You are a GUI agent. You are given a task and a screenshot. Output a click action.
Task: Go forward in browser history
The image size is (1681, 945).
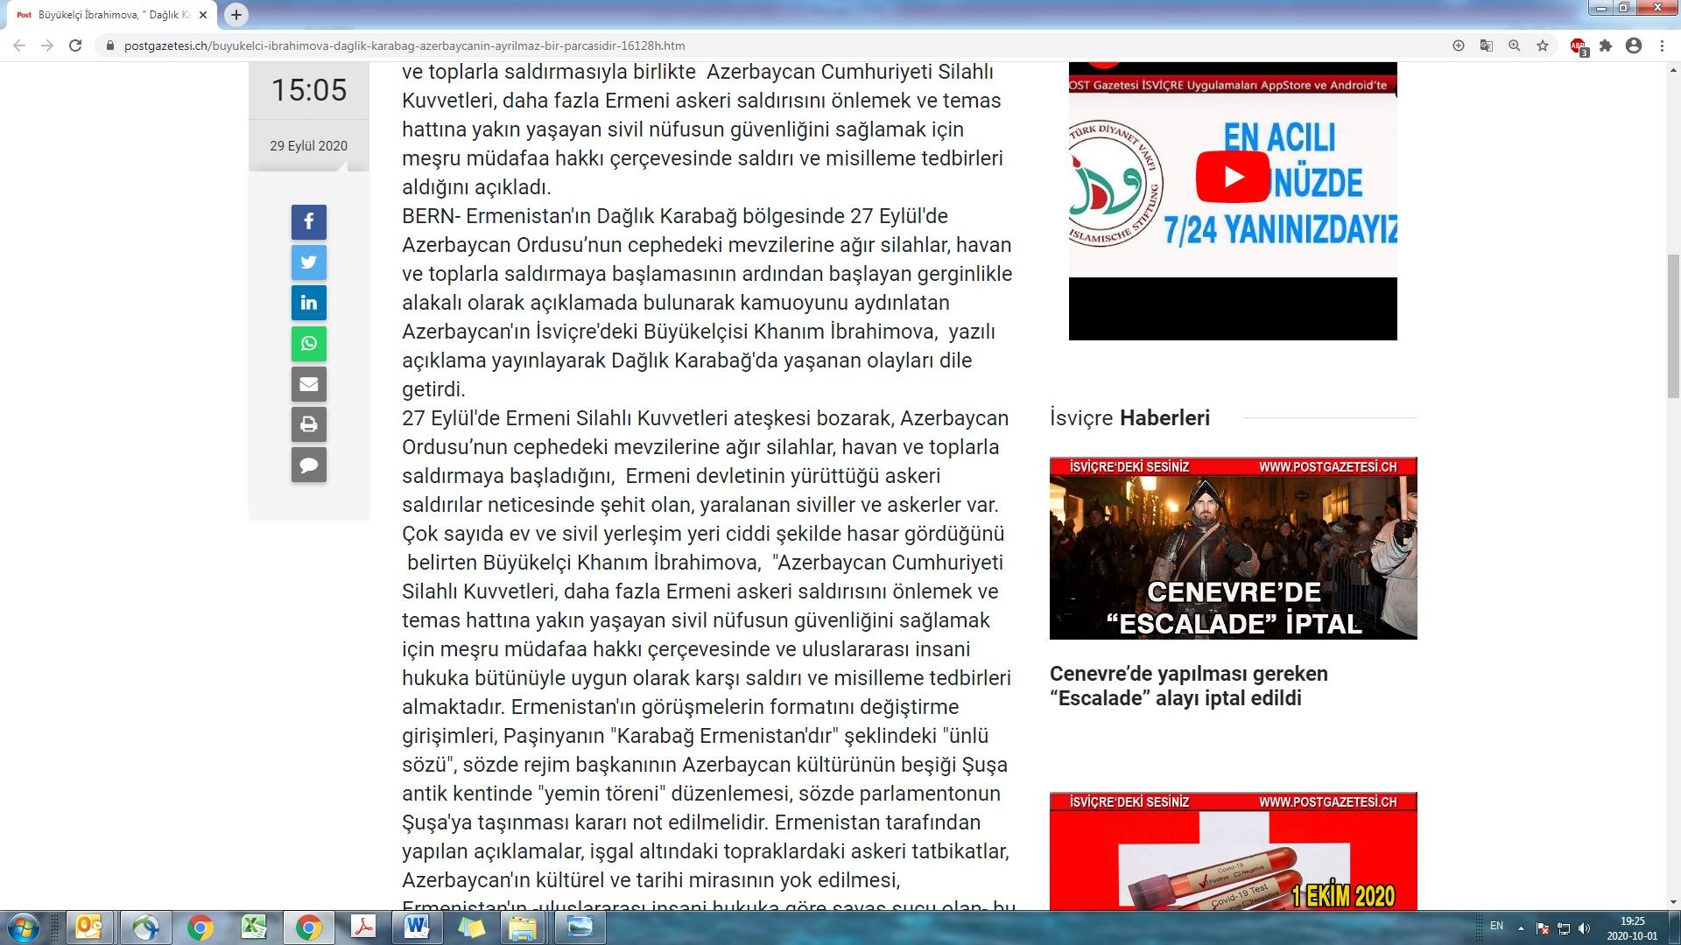tap(47, 45)
